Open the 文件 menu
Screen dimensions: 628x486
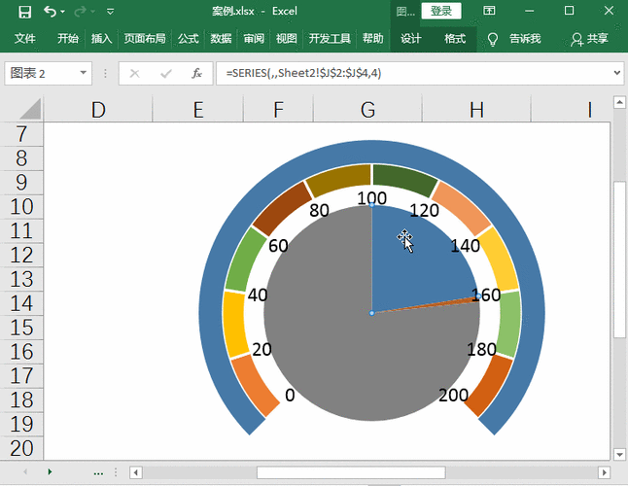pos(25,39)
